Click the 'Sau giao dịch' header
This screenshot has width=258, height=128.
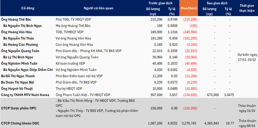pos(217,3)
